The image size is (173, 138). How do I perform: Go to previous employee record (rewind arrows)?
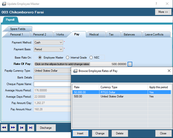point(4,127)
